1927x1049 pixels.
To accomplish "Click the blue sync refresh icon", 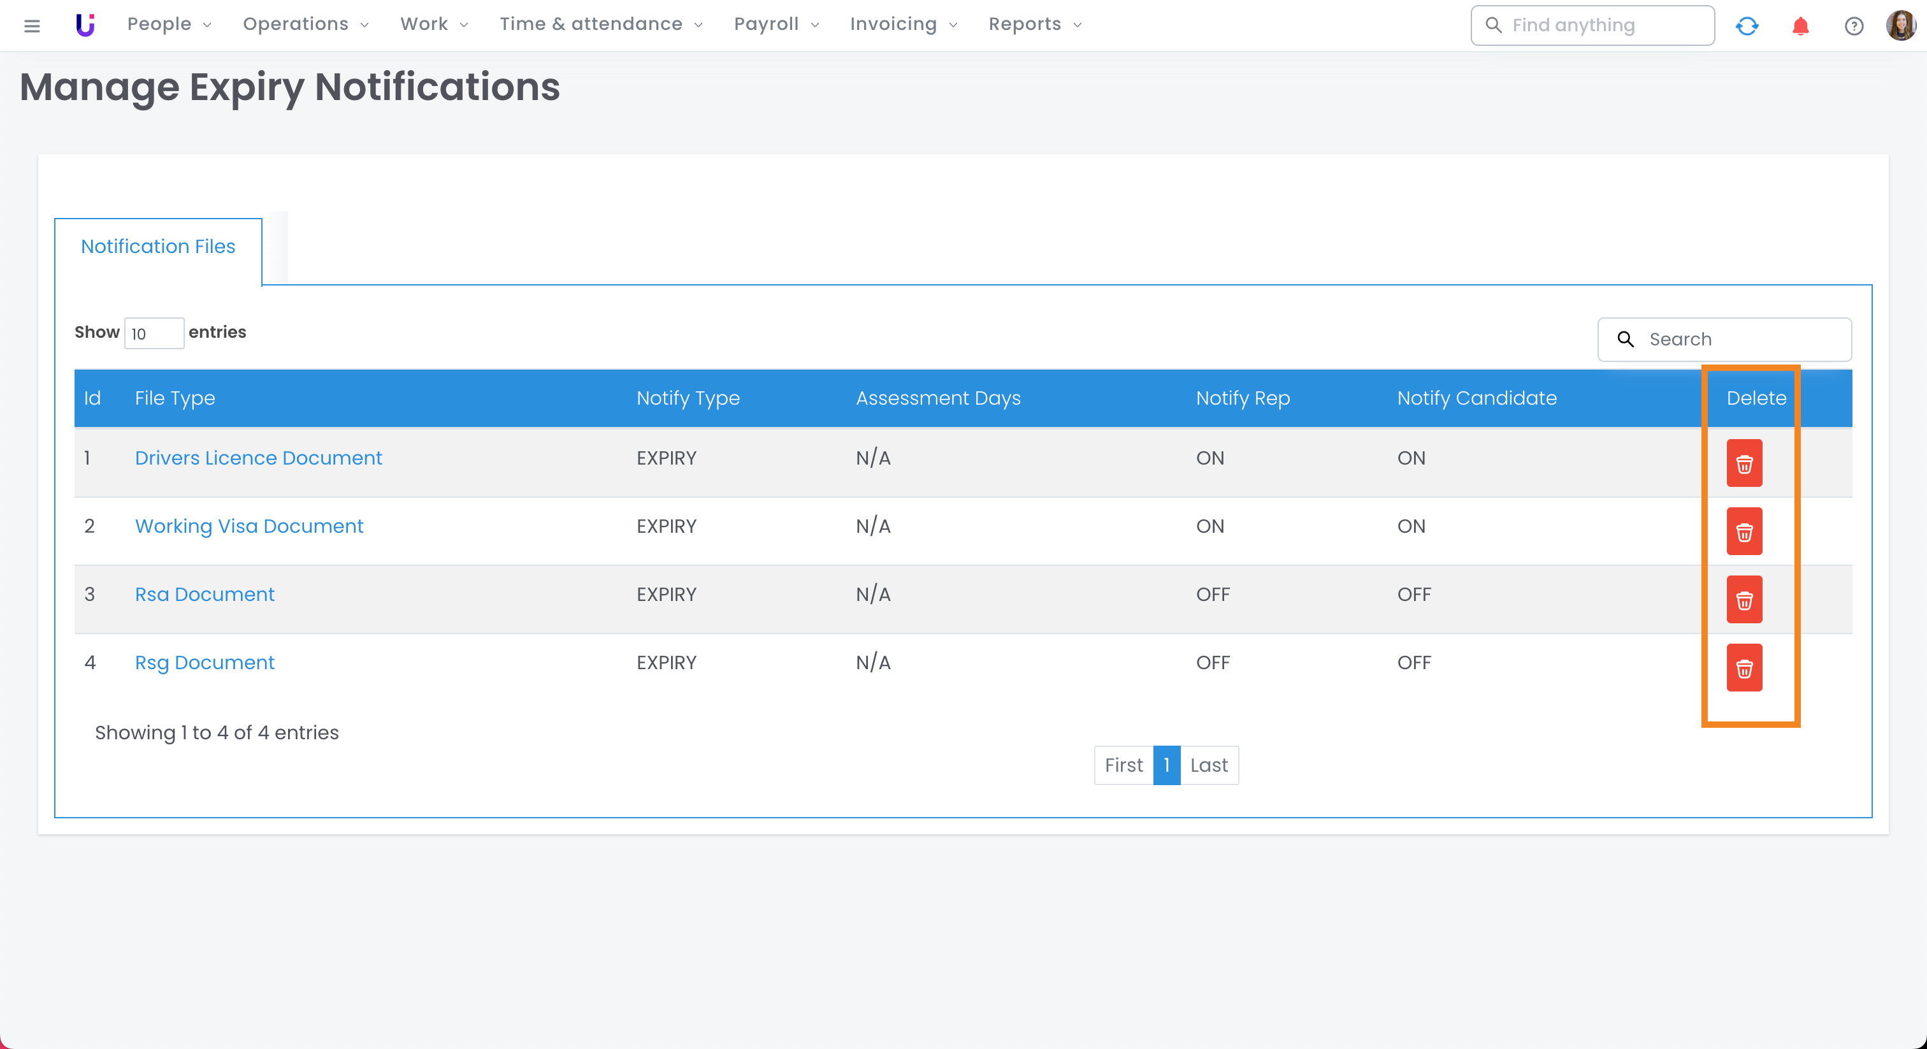I will (x=1747, y=26).
